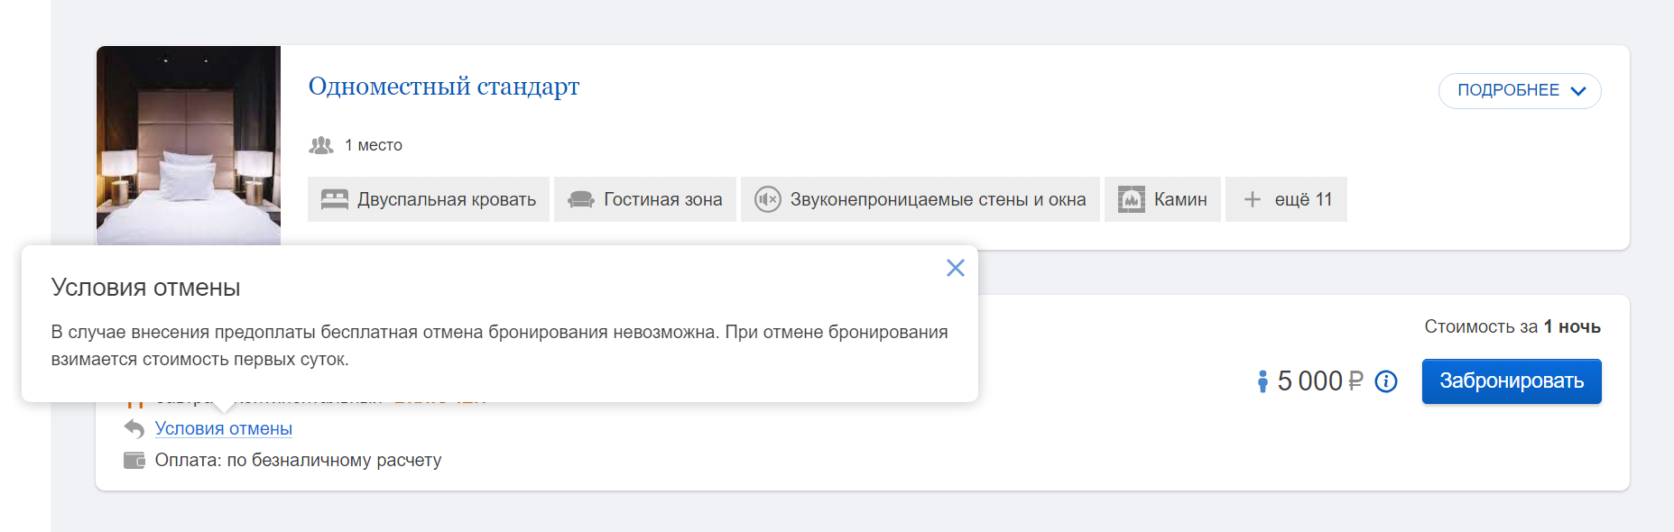
Task: Close the Условия отмены popup
Action: (x=956, y=268)
